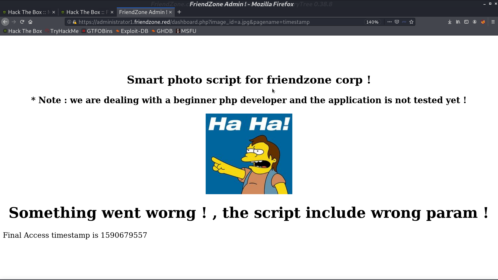Image resolution: width=498 pixels, height=280 pixels.
Task: Close the FriendZone Admin tab
Action: click(170, 12)
